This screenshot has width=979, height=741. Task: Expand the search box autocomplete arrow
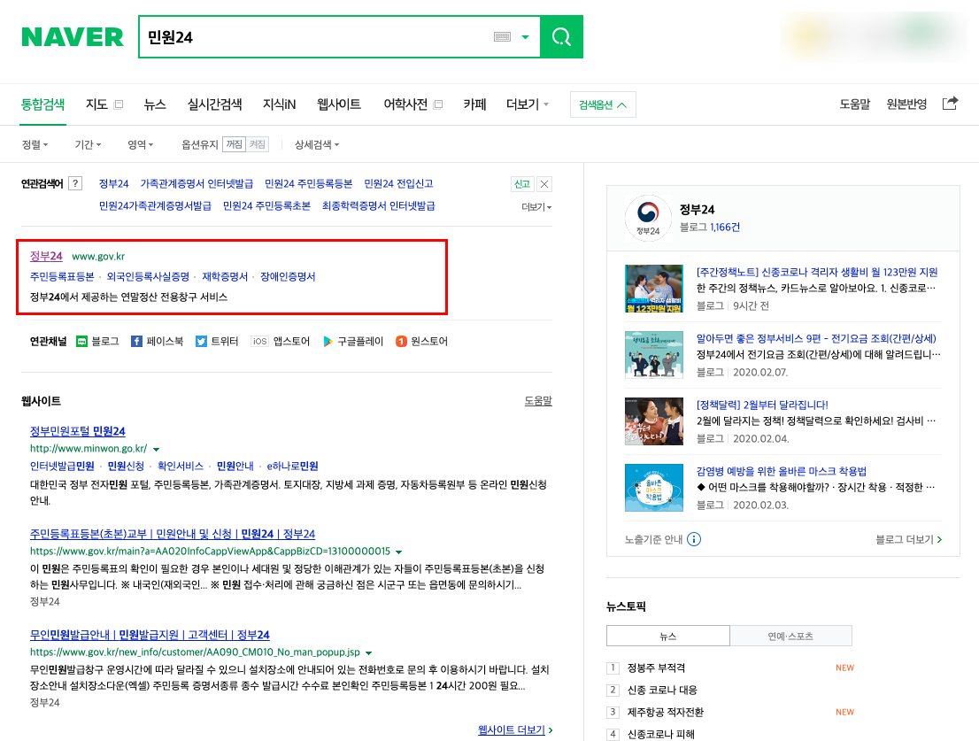pyautogui.click(x=525, y=37)
